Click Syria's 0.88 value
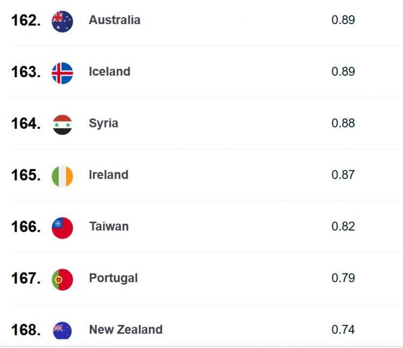 point(343,123)
